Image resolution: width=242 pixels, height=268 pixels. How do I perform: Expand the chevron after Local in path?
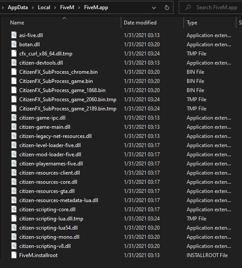click(x=55, y=7)
